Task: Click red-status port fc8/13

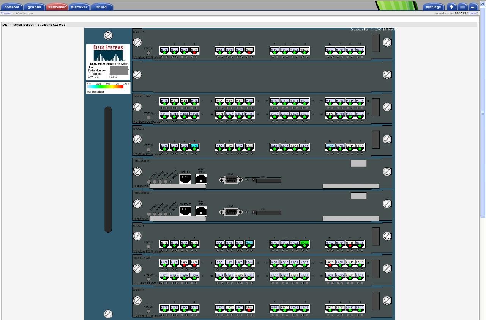Action: click(x=330, y=263)
